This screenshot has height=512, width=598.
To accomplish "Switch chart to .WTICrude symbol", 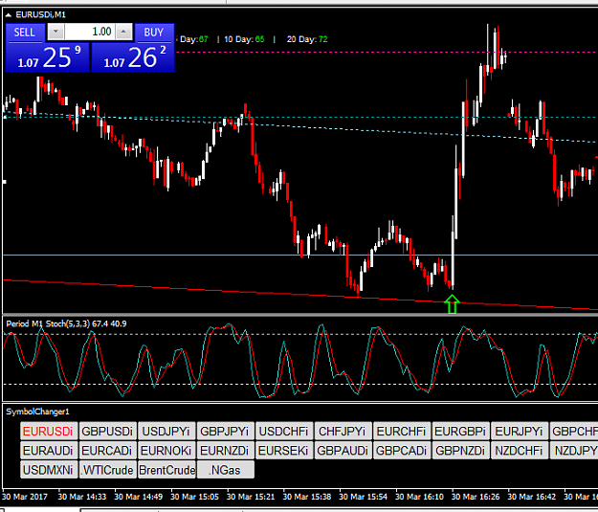I will click(107, 470).
